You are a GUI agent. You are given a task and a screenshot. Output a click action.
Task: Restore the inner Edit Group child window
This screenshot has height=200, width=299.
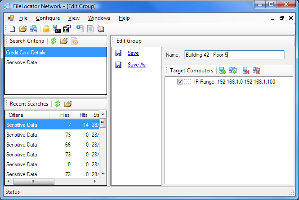point(281,18)
